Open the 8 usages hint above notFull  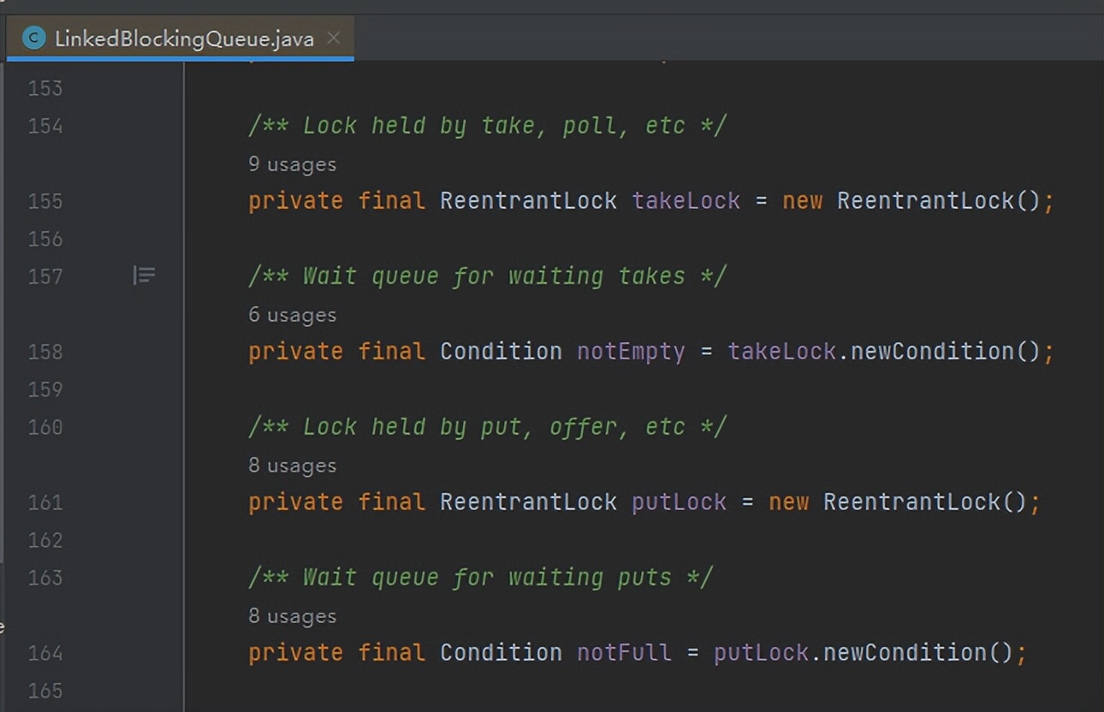(x=292, y=616)
